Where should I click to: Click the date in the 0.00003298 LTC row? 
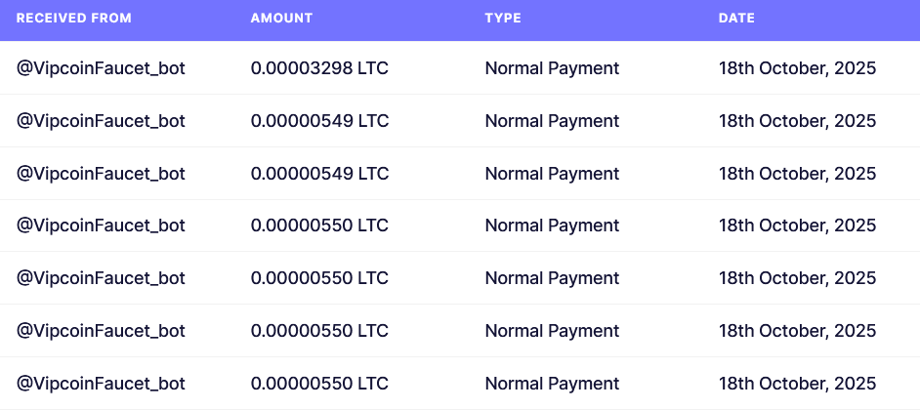coord(797,68)
